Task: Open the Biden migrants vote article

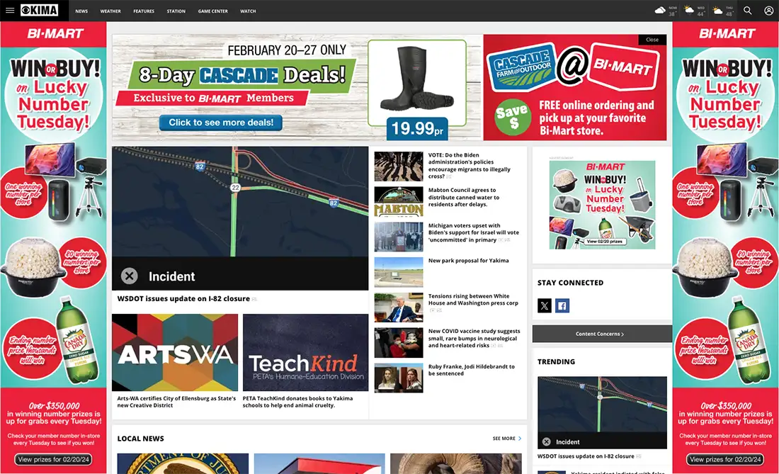Action: click(469, 166)
